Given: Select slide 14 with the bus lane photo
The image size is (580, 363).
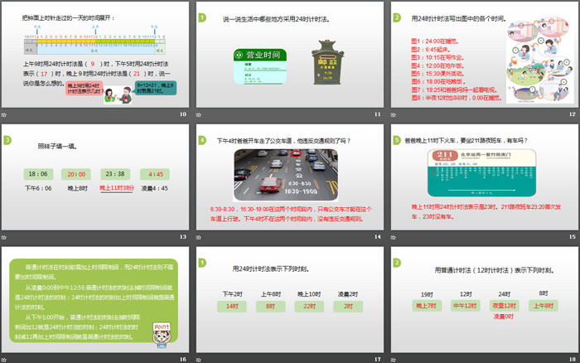Looking at the screenshot, I should (289, 177).
